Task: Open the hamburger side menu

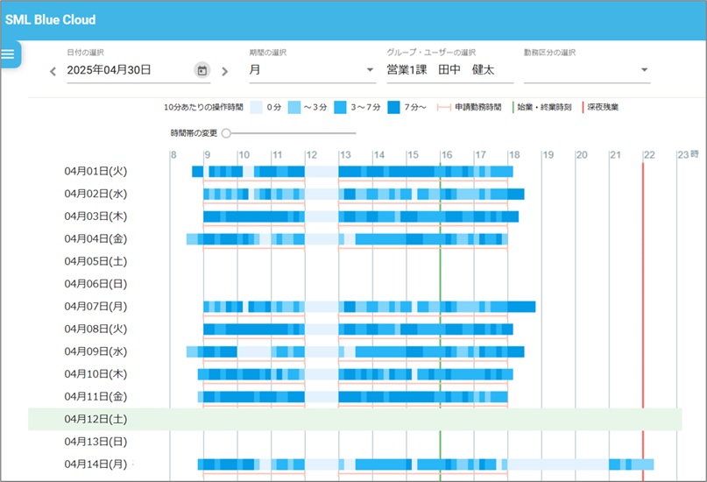Action: 9,54
